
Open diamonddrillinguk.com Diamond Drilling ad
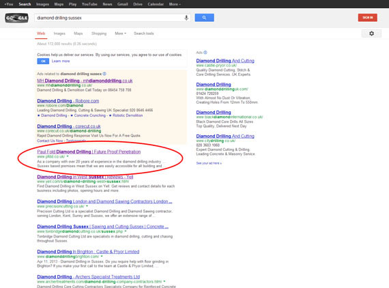[214, 85]
